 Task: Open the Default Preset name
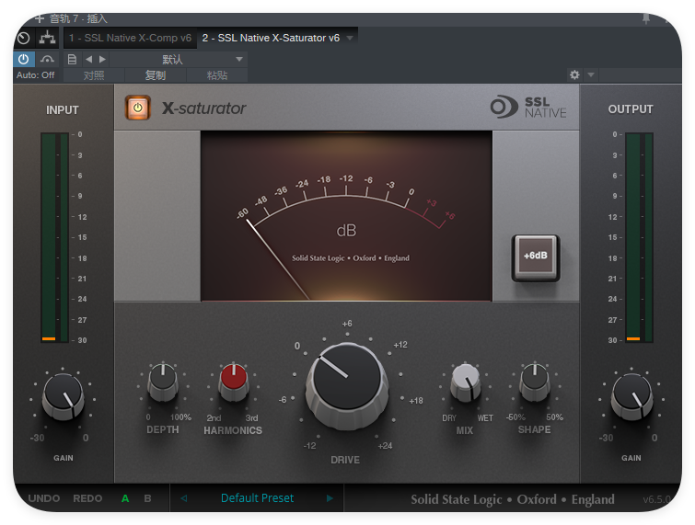(257, 498)
